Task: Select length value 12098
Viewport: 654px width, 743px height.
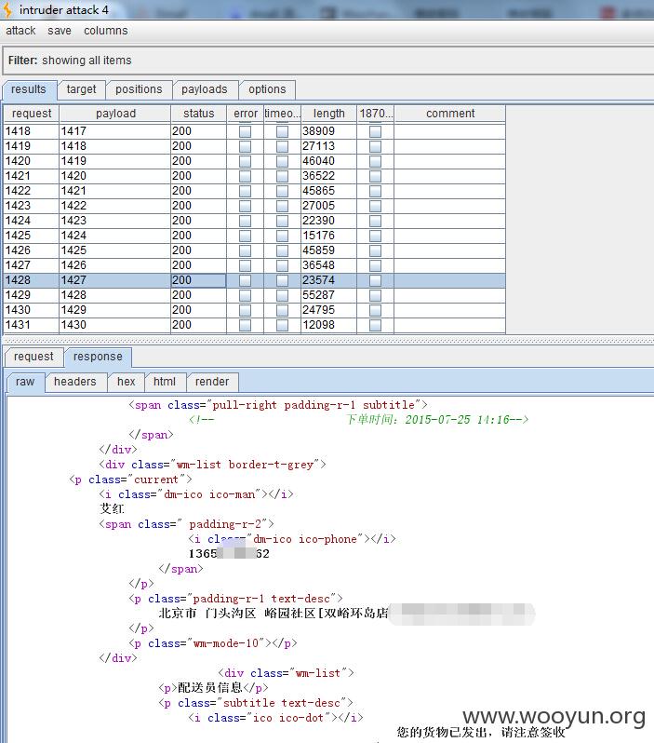Action: [328, 325]
